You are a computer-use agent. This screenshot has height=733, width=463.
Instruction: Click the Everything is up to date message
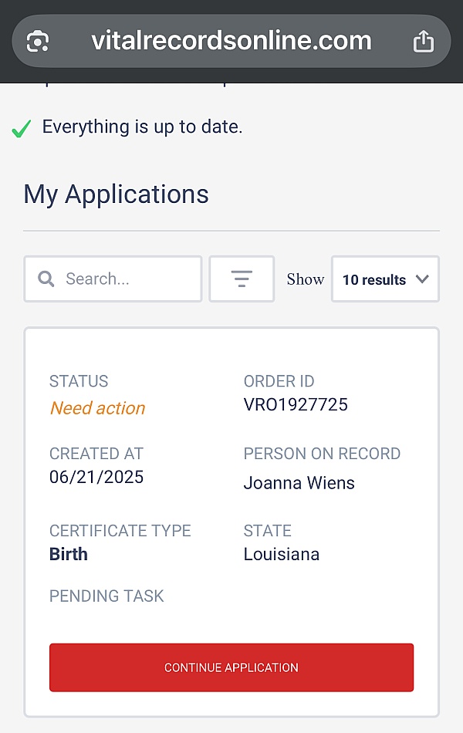coord(142,127)
